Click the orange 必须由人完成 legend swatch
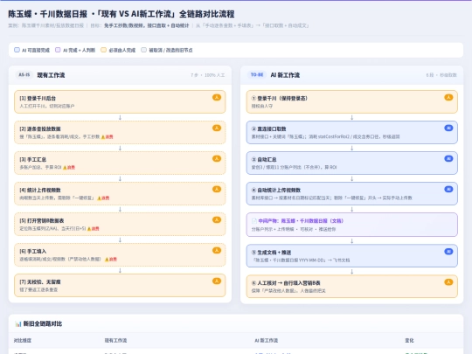The width and height of the screenshot is (472, 354). pyautogui.click(x=103, y=50)
